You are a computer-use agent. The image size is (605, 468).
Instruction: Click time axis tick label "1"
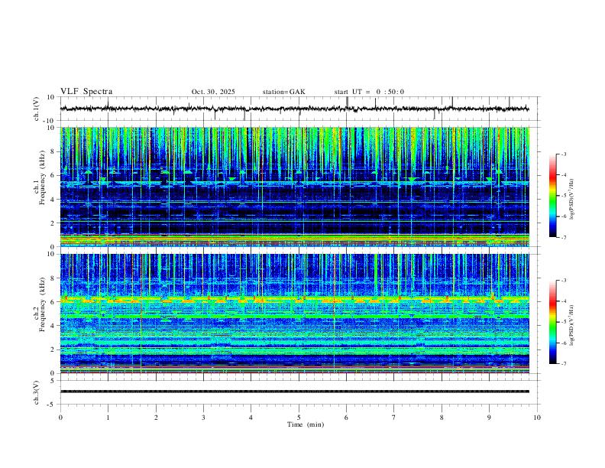[108, 418]
